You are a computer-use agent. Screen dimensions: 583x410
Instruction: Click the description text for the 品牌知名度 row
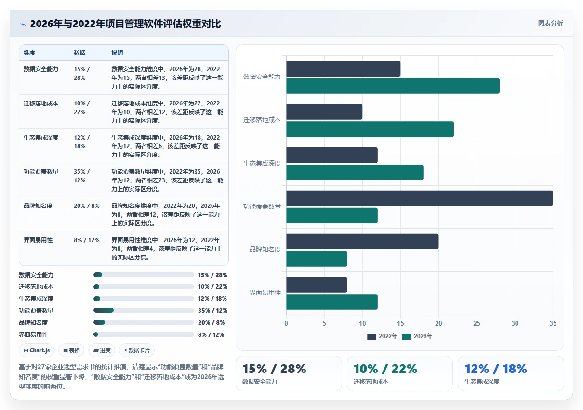[x=167, y=214]
